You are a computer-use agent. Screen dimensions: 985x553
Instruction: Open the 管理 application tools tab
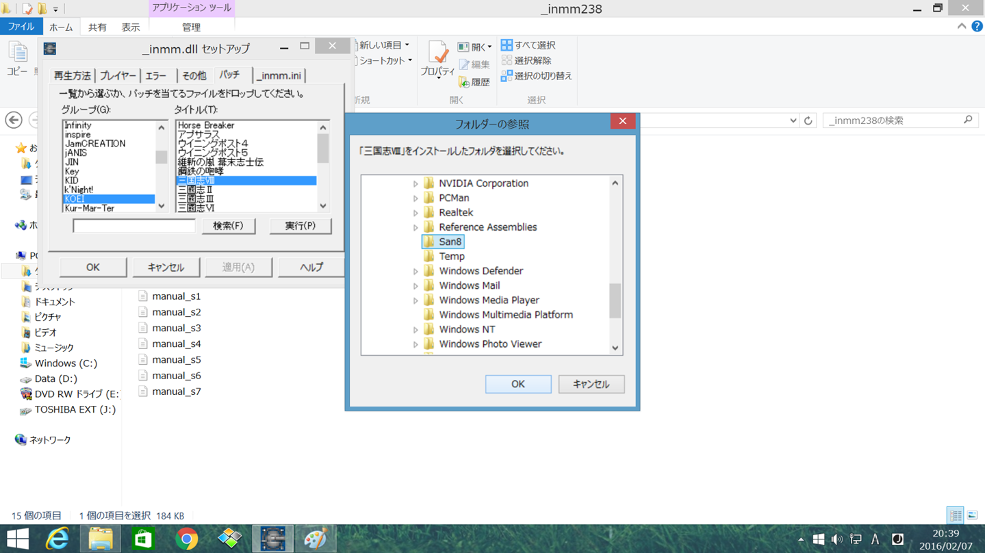point(191,27)
